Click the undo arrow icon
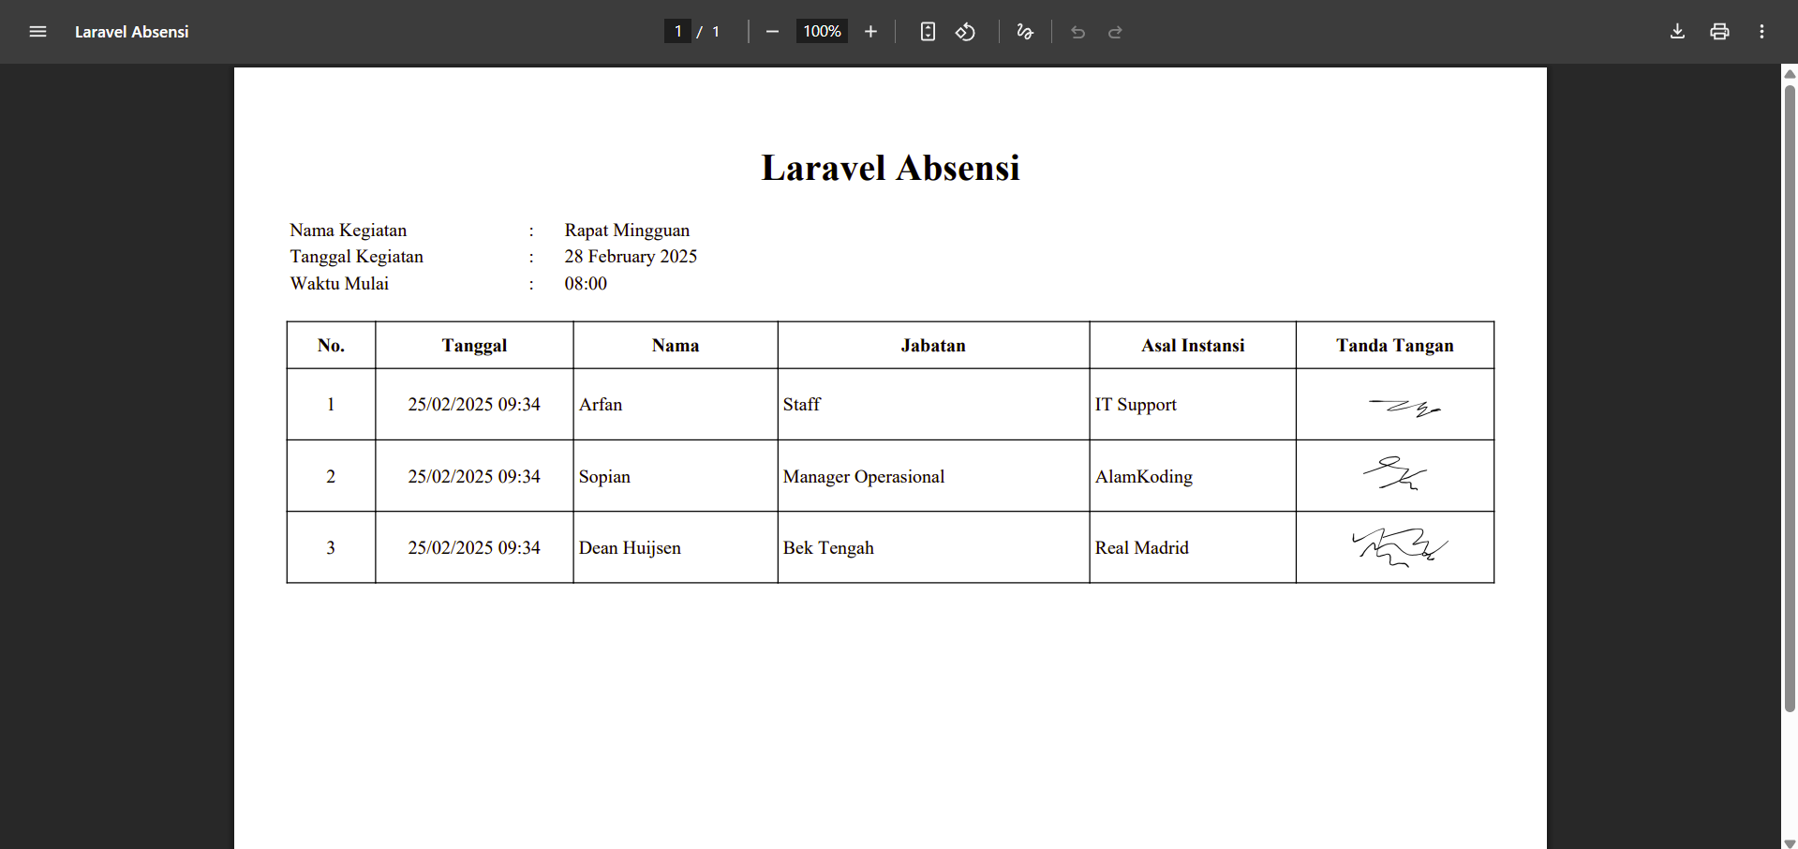This screenshot has height=849, width=1798. coord(1077,32)
